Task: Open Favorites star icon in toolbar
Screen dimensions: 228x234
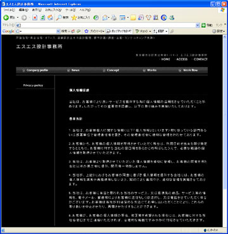Action: [x=74, y=18]
